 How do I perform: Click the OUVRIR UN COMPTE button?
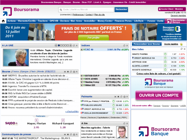(x=159, y=95)
